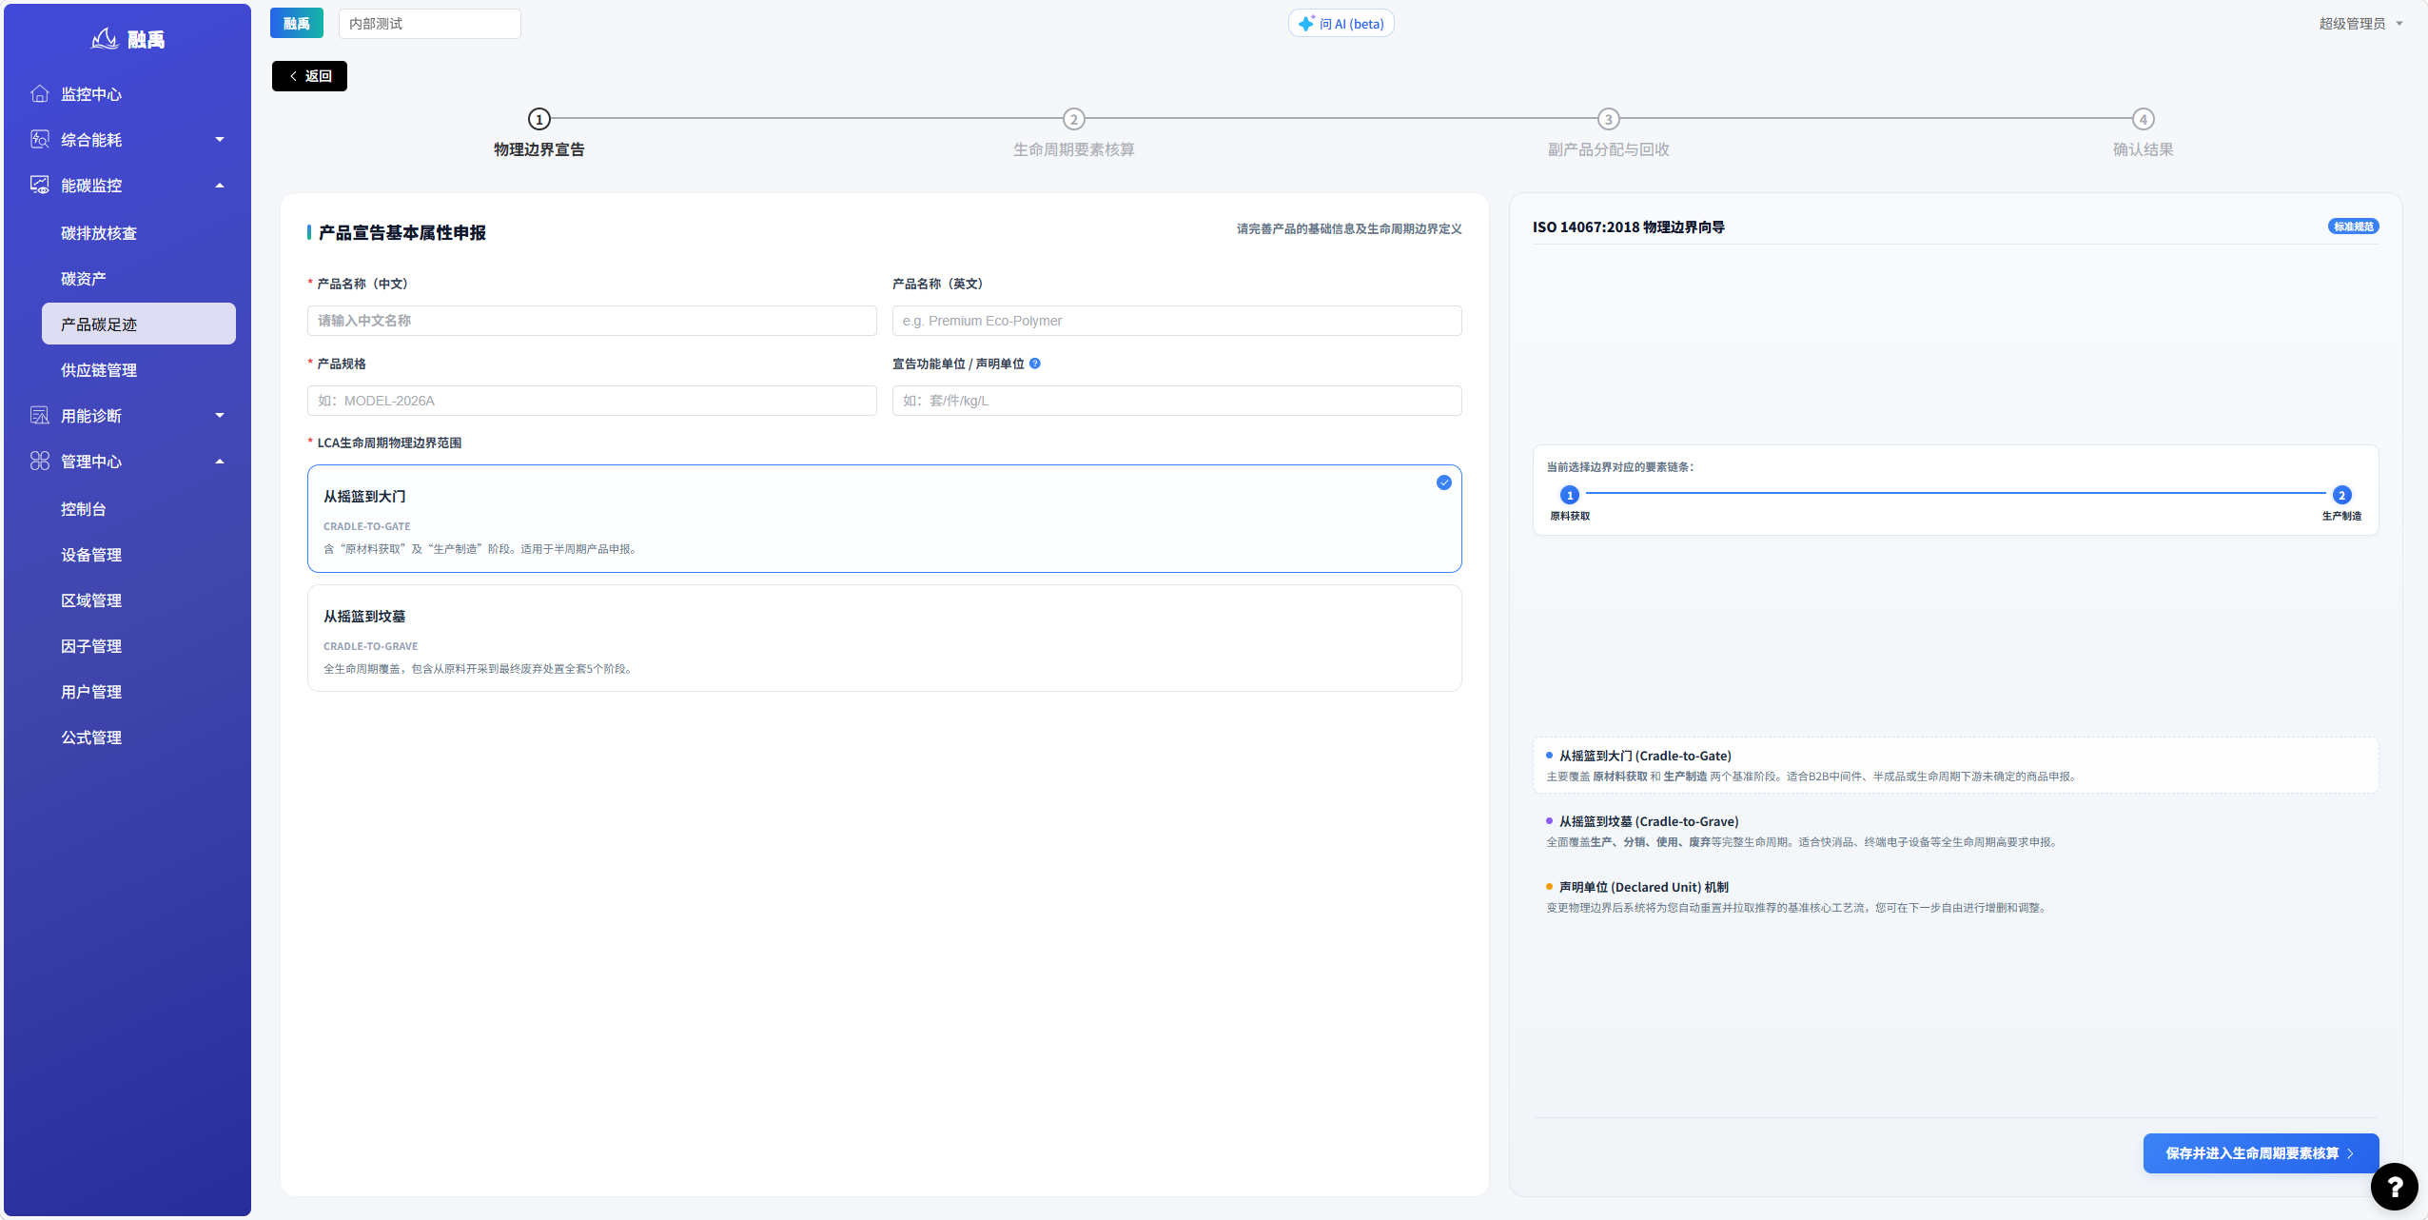
Task: Open the 超级管理员 user dropdown
Action: click(x=2360, y=24)
